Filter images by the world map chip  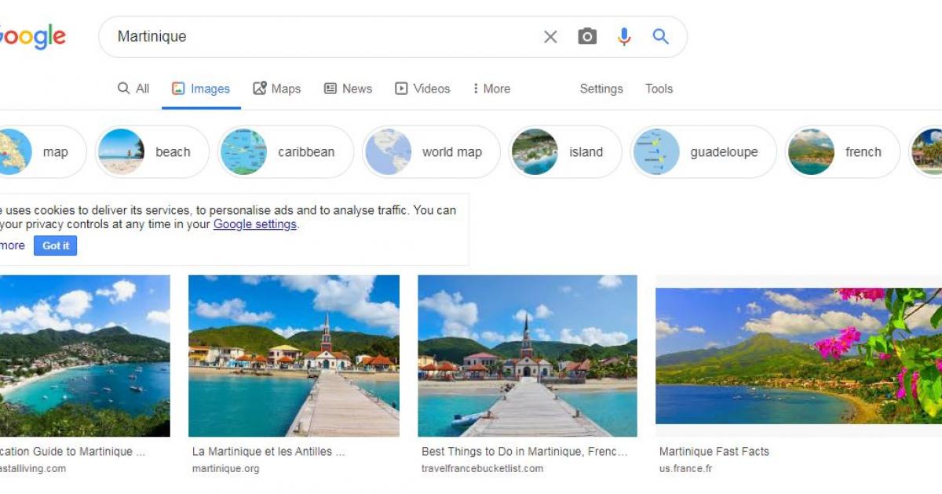431,152
